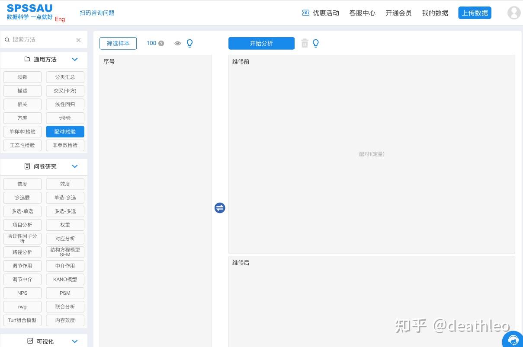Open 我的数据 from the top navigation
Screen dimensions: 523x347
pos(435,13)
